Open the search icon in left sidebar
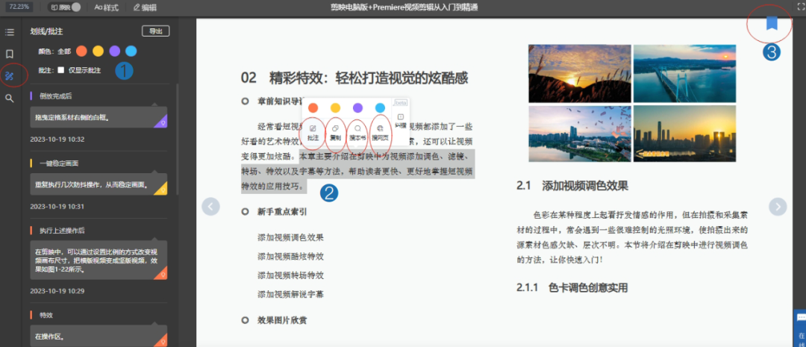This screenshot has height=347, width=806. 10,98
